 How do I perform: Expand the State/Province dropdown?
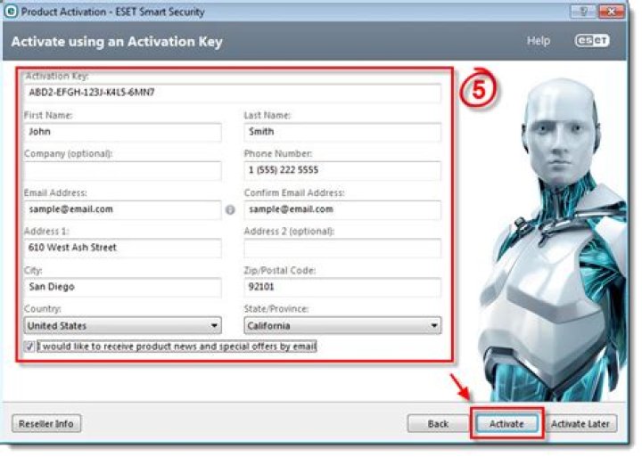(x=342, y=326)
